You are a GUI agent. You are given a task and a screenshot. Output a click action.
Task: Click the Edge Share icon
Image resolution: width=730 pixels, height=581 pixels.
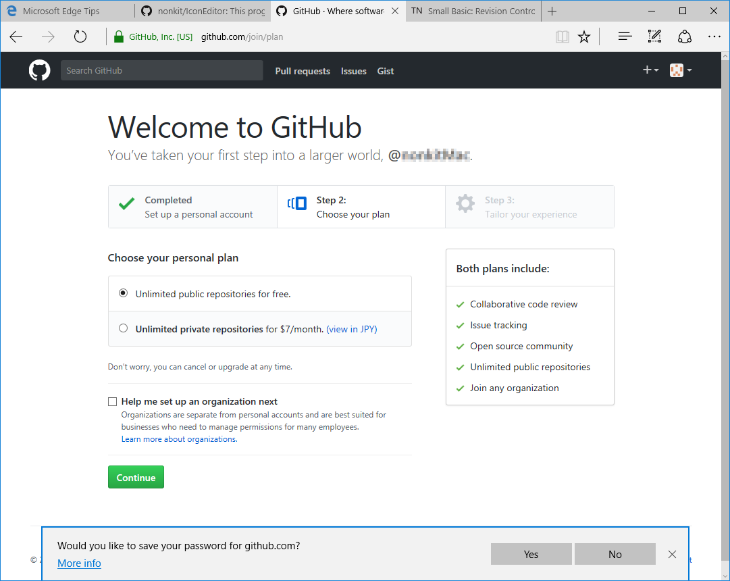(x=684, y=36)
